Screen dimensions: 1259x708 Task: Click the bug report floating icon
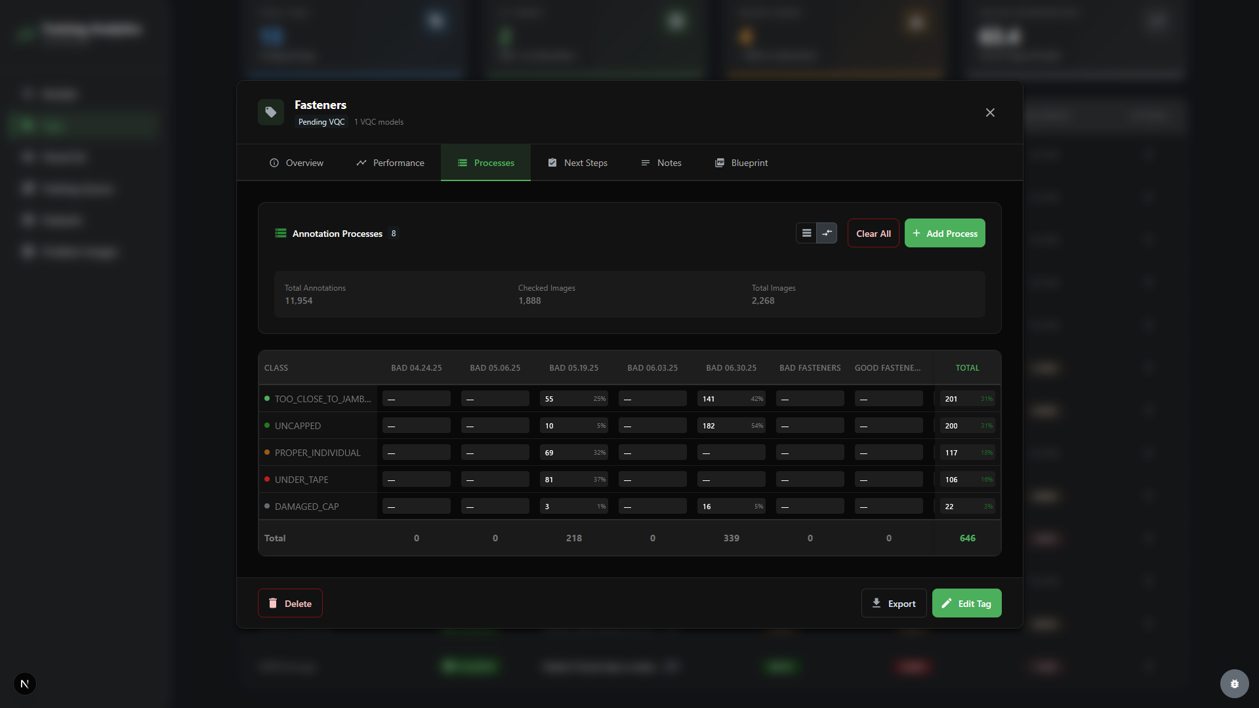(1234, 684)
